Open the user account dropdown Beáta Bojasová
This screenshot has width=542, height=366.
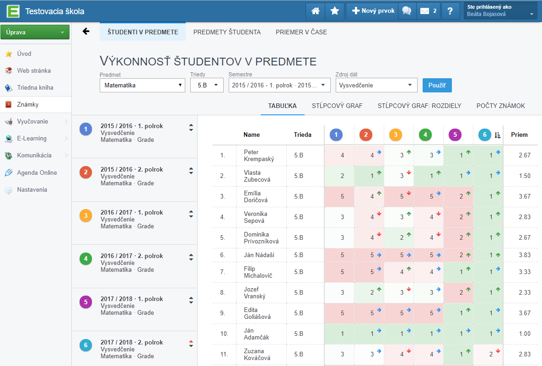tap(500, 11)
